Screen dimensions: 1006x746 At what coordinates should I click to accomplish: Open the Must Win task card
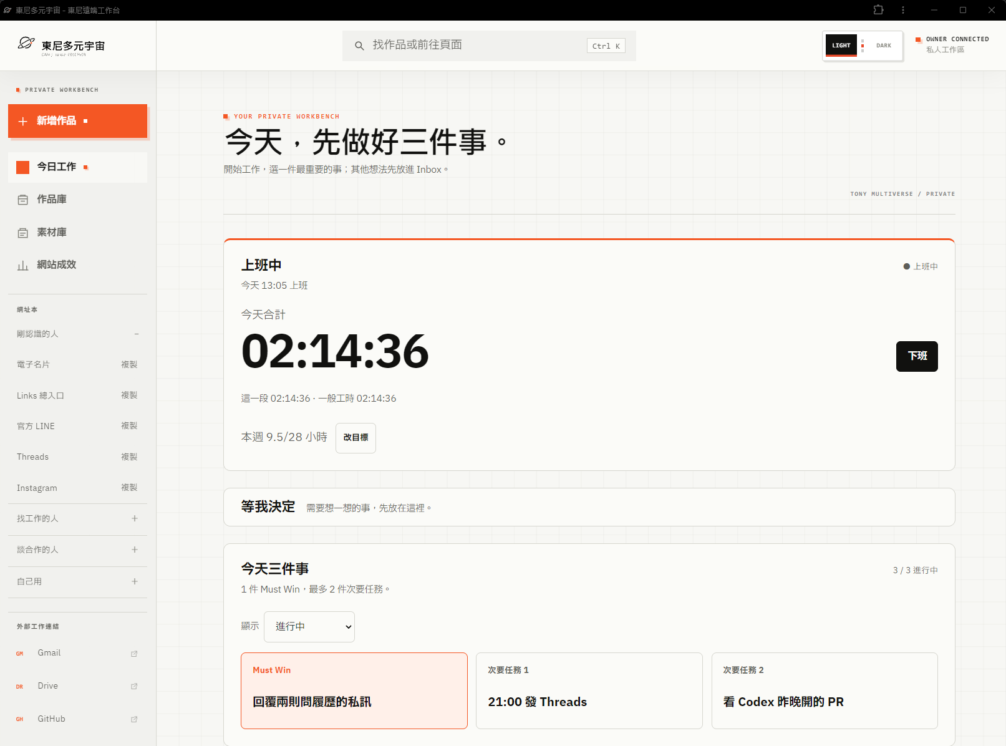pos(354,690)
